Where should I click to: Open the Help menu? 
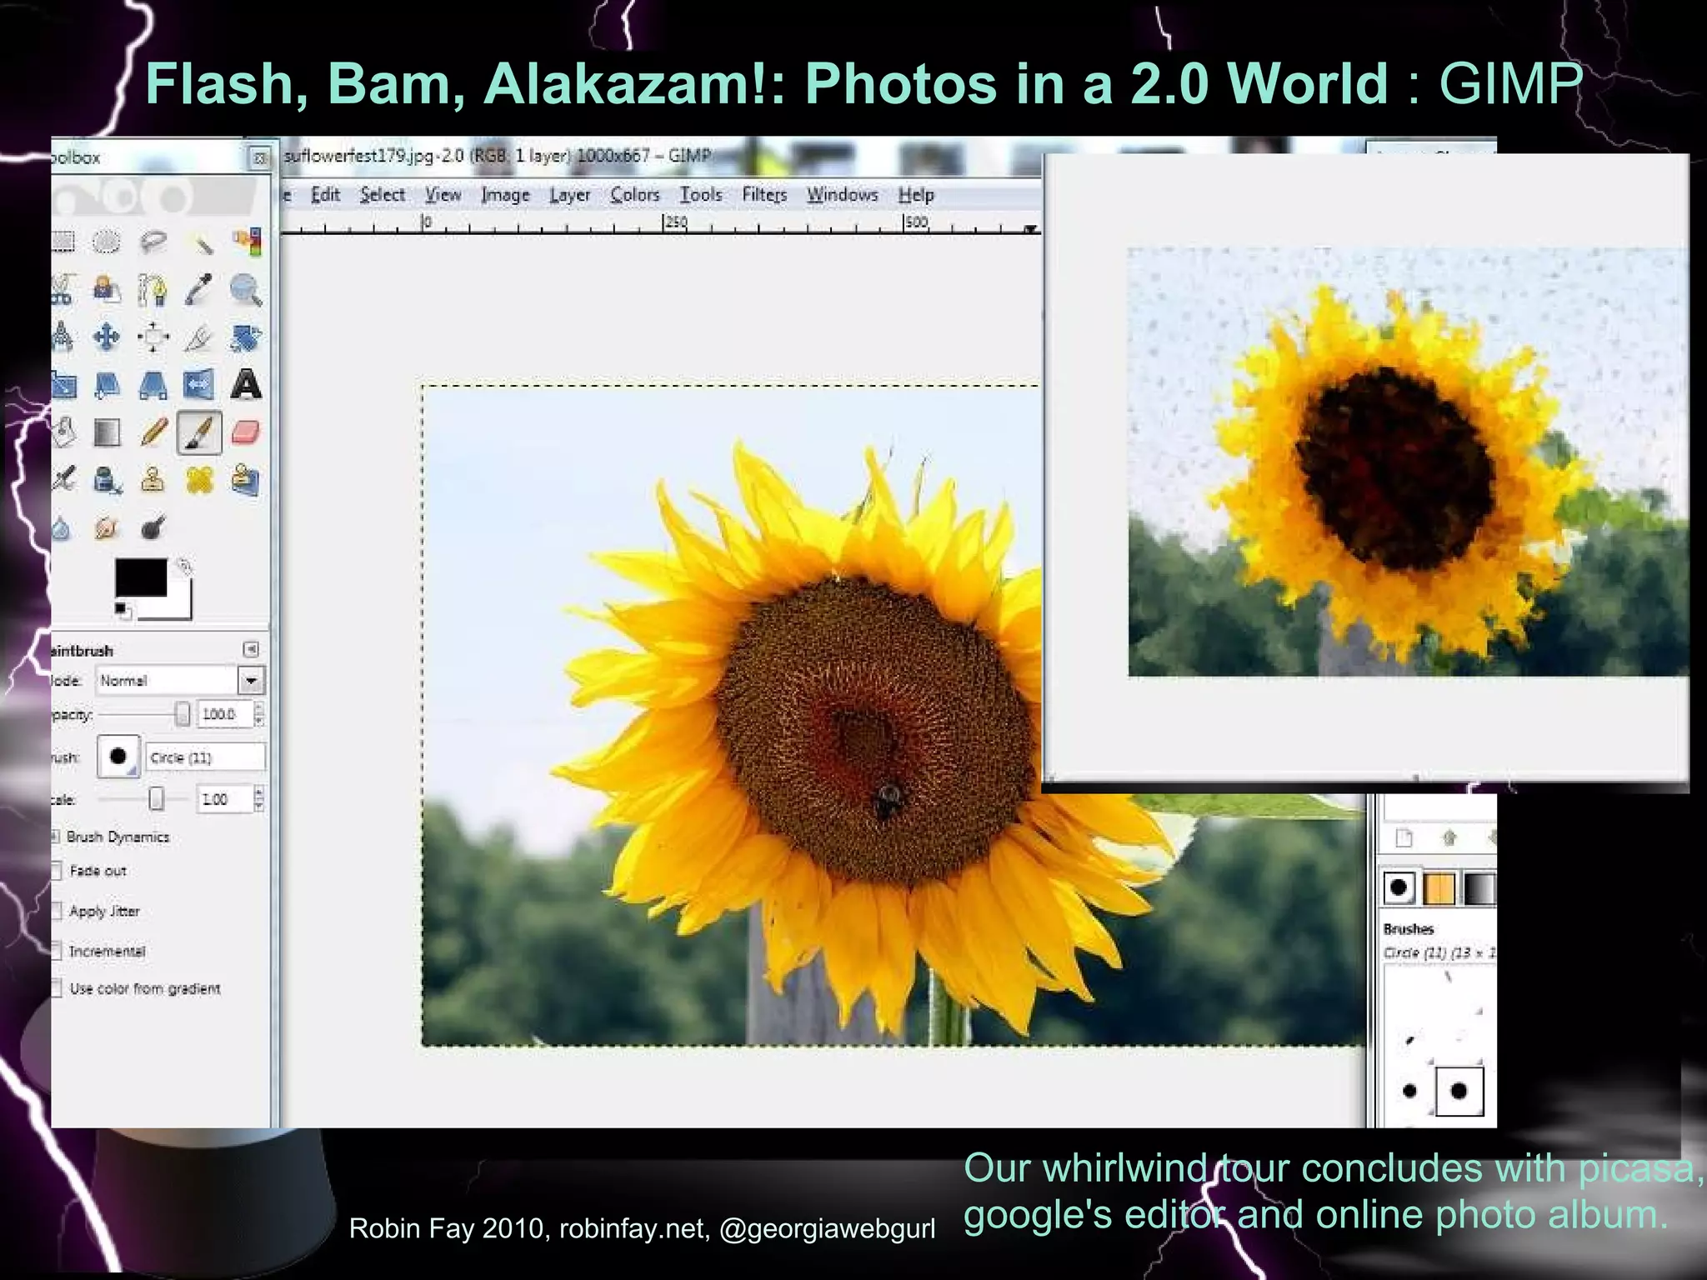click(916, 195)
